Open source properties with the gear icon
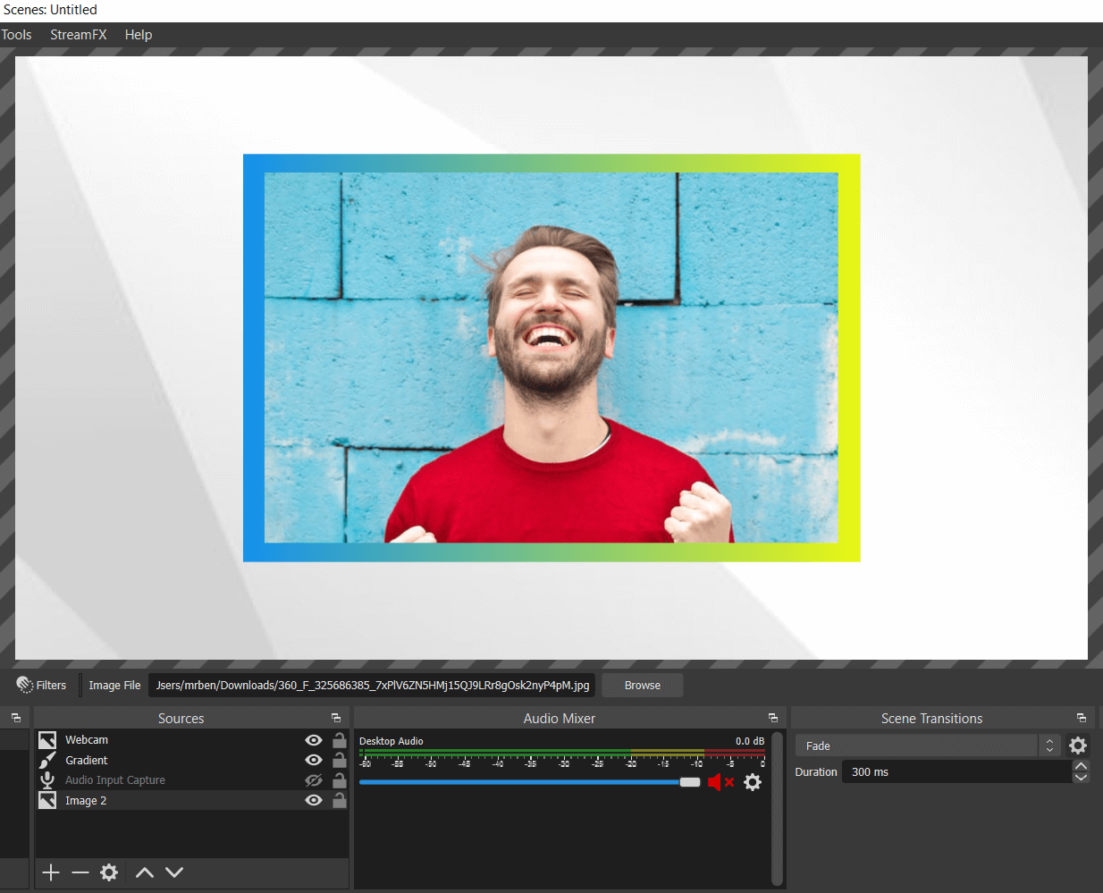The image size is (1103, 893). [x=109, y=872]
